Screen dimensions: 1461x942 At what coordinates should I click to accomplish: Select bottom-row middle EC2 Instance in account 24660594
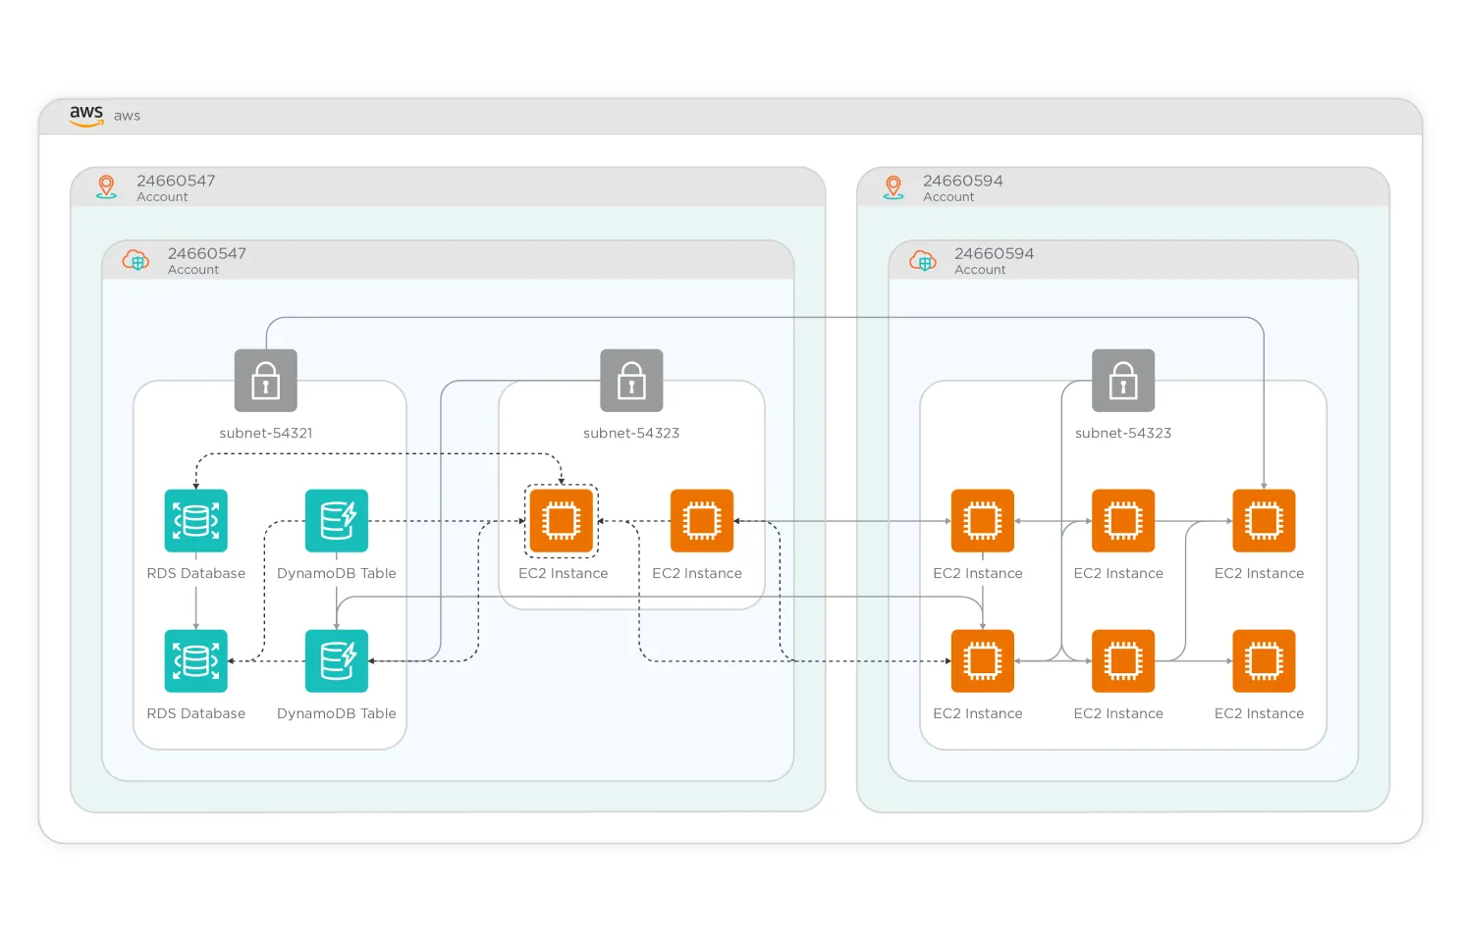coord(1123,661)
